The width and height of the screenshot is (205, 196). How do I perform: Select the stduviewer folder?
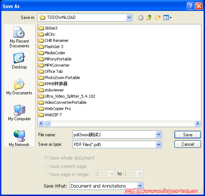[x=51, y=90]
